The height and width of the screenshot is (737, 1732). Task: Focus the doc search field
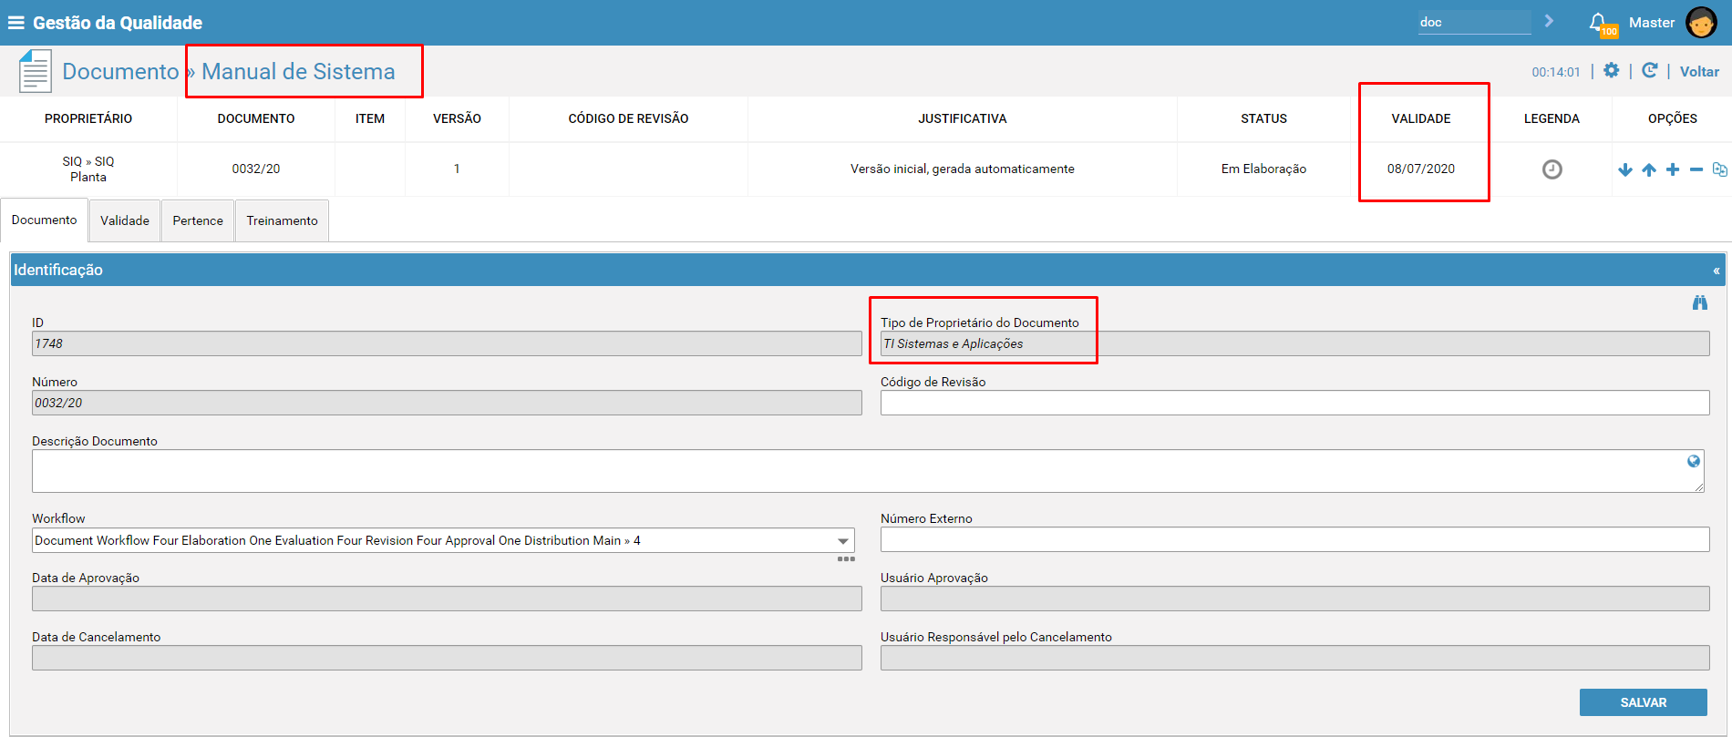1474,22
